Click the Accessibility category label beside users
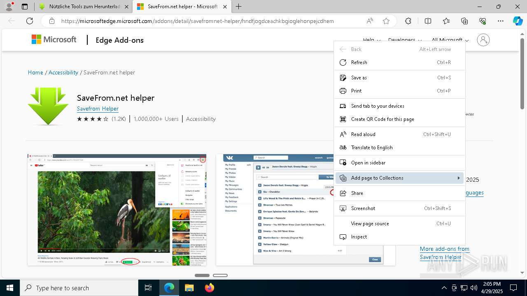Viewport: 527px width, 296px height. pyautogui.click(x=201, y=119)
